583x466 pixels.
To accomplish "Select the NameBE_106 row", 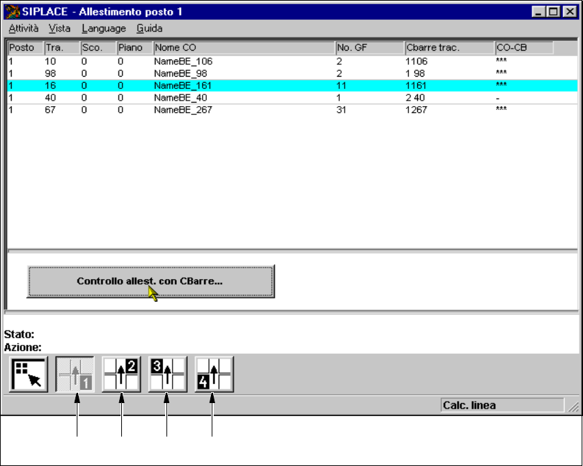I will point(293,62).
